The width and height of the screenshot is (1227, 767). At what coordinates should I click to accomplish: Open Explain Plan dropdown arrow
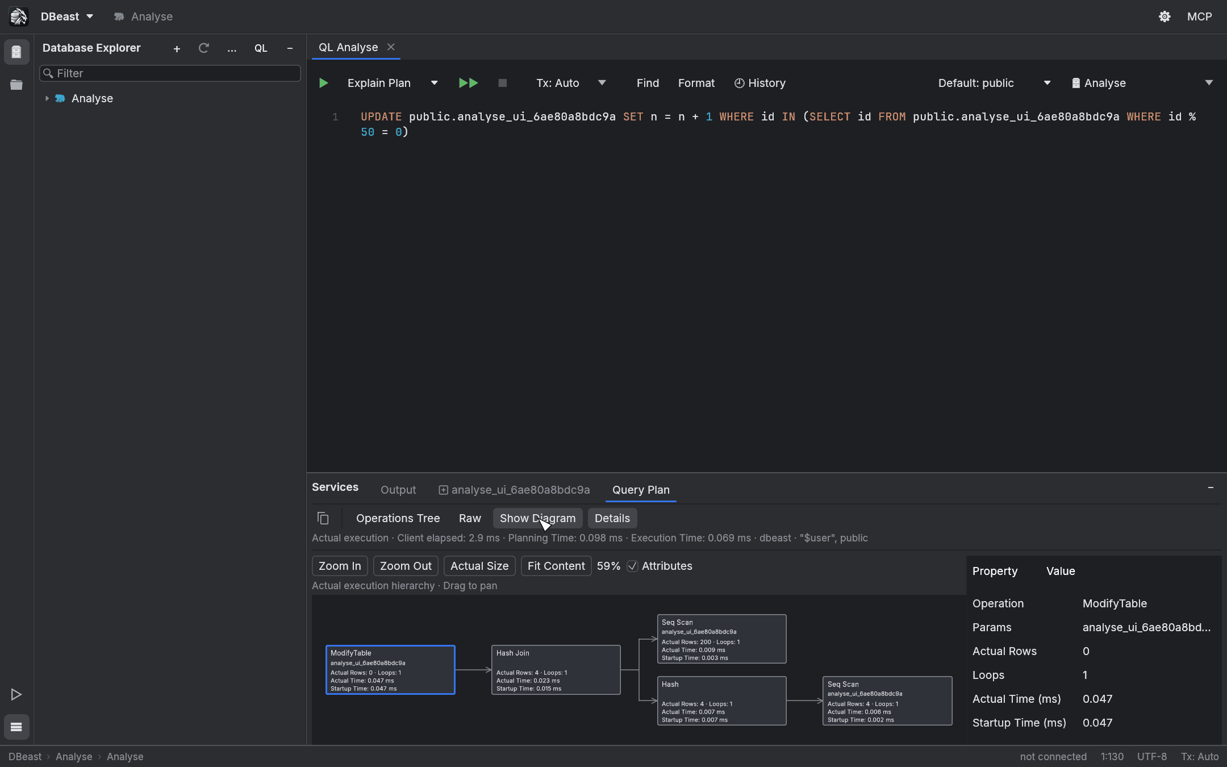[435, 83]
